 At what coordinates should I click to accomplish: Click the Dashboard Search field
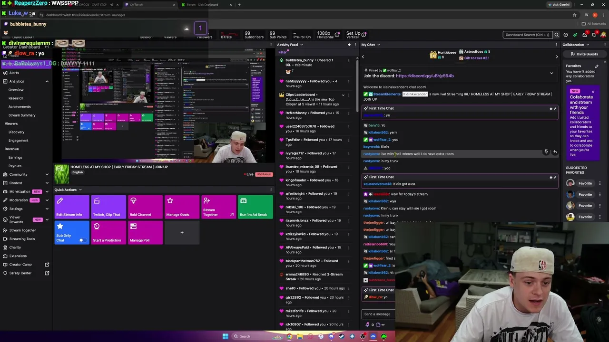tap(527, 35)
